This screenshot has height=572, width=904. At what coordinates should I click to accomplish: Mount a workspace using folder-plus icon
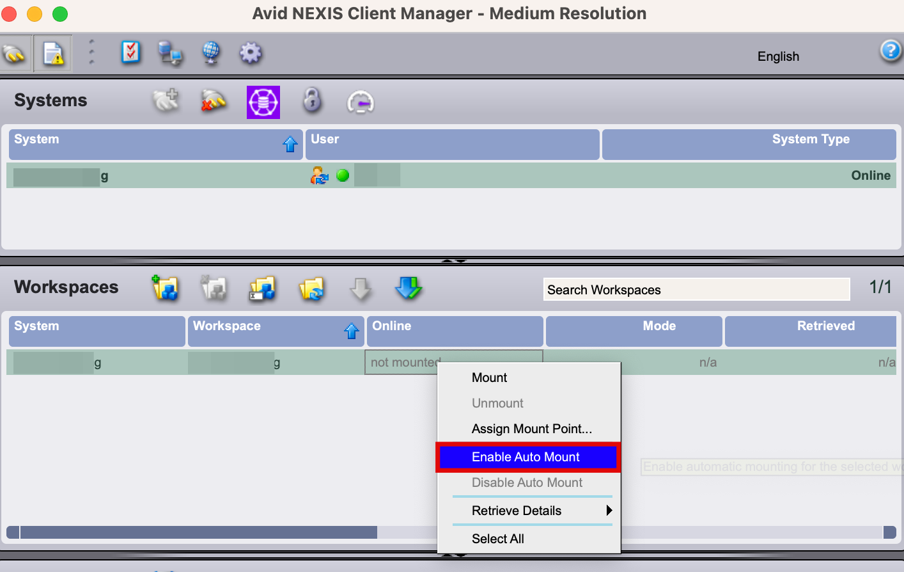tap(165, 289)
